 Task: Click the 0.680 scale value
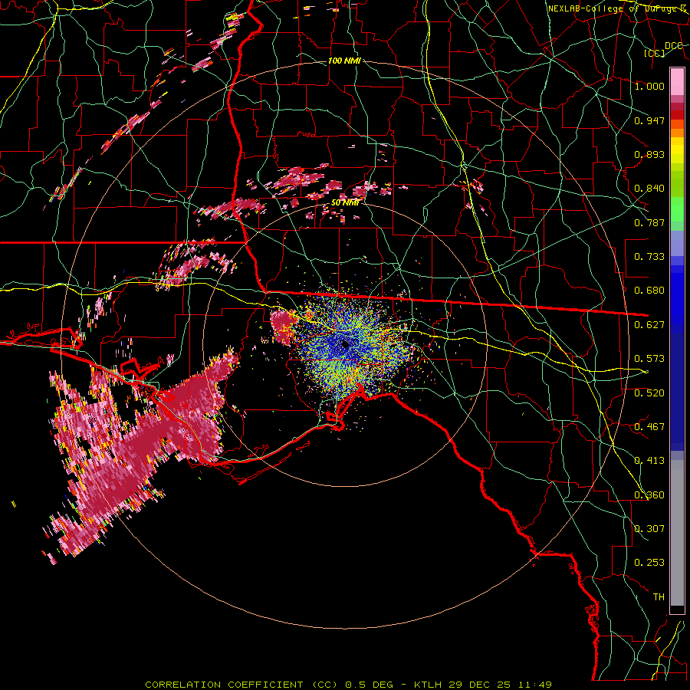click(x=649, y=290)
